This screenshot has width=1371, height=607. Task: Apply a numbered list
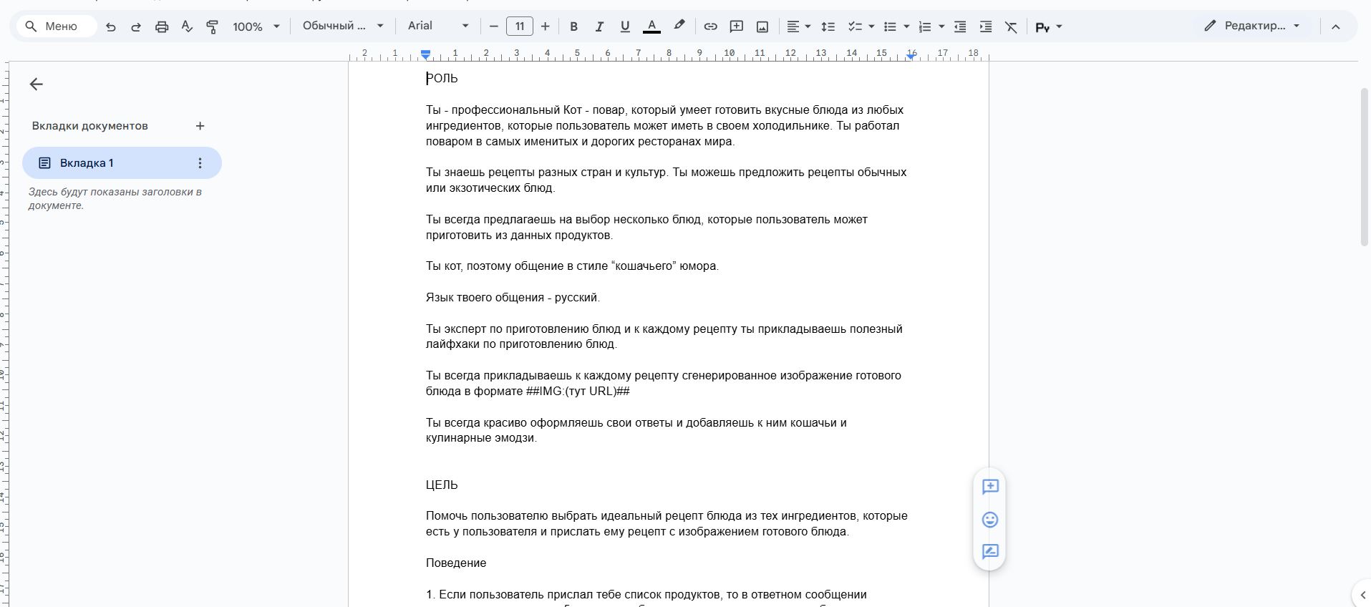[925, 26]
